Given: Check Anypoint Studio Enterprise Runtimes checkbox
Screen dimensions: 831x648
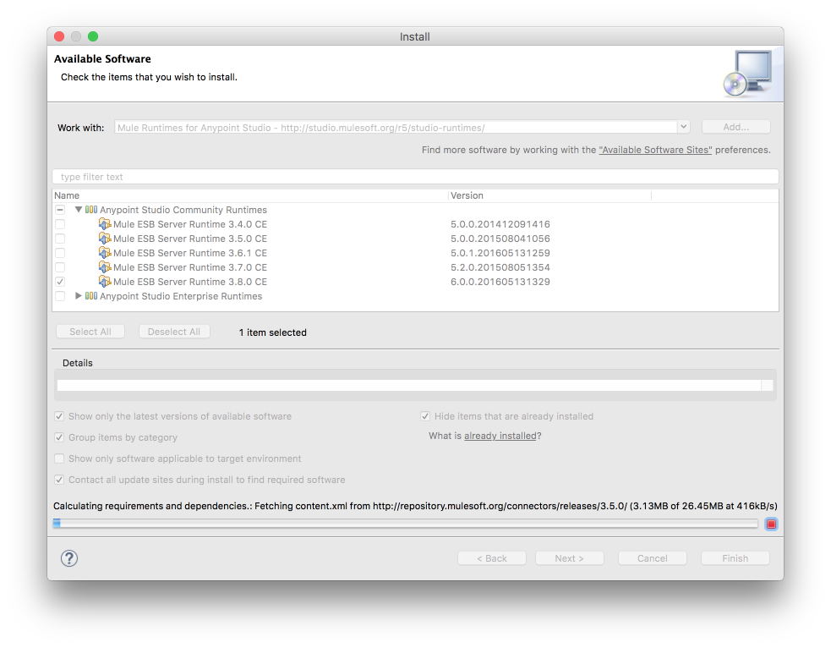Looking at the screenshot, I should [x=60, y=296].
